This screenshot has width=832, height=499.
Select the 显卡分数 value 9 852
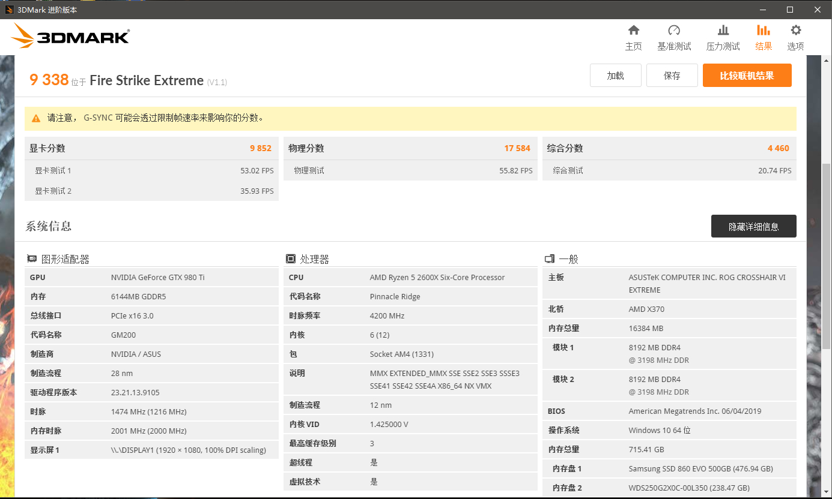(x=261, y=148)
